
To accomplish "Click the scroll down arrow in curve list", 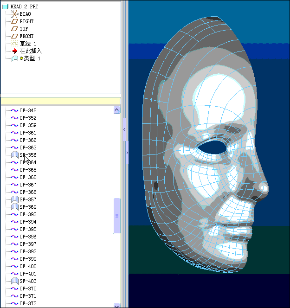I will click(117, 306).
